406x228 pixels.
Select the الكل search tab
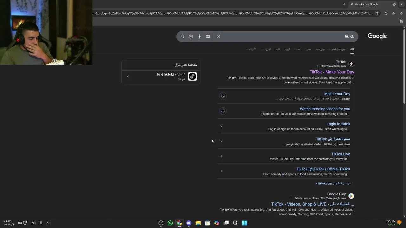352,49
